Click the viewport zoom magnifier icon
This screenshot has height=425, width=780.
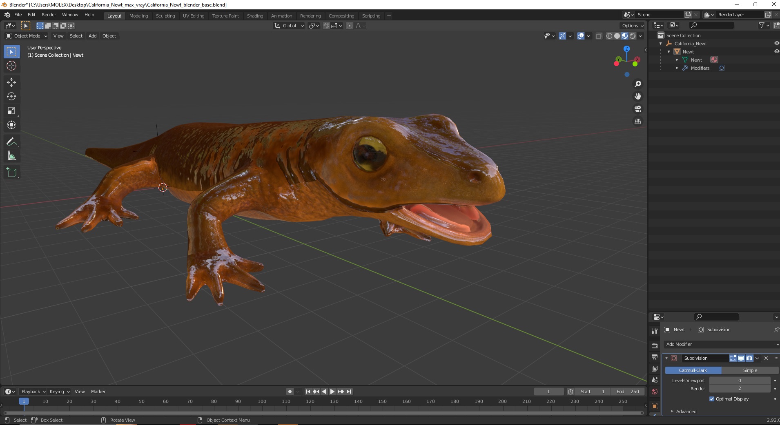pos(637,84)
